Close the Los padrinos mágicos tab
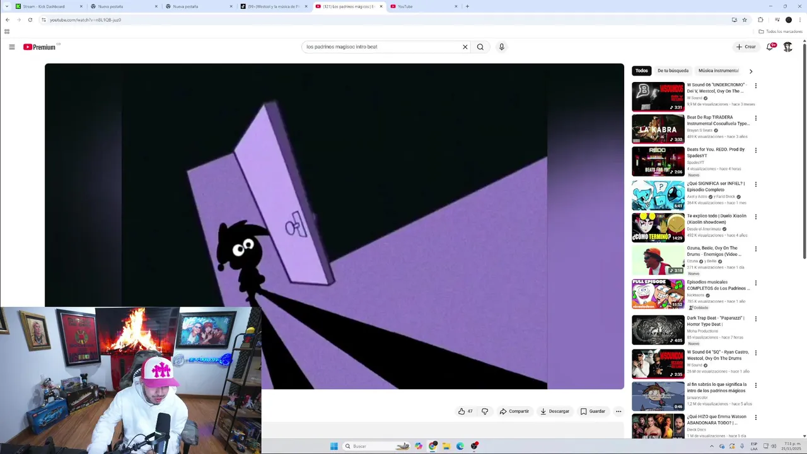 (381, 6)
